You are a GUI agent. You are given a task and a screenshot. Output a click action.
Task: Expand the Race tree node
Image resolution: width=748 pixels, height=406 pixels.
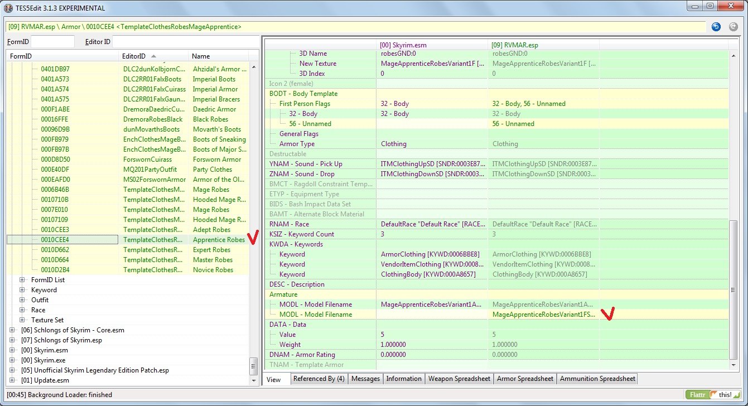[22, 310]
